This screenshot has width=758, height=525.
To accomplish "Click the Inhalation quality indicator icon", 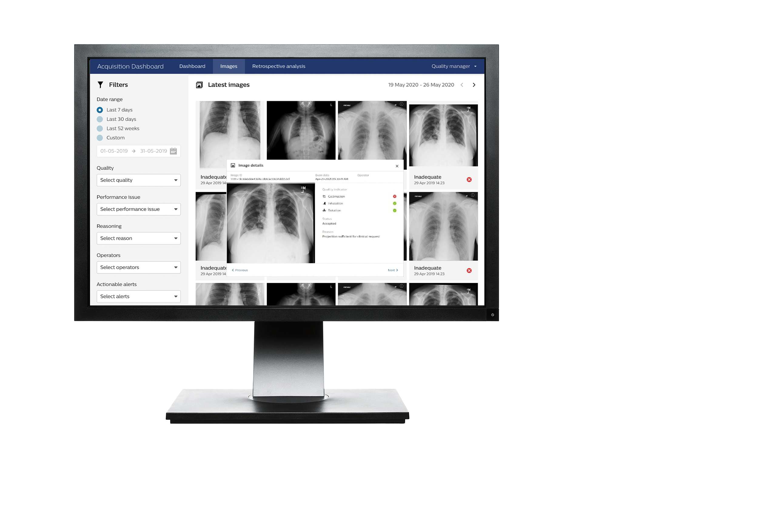I will [x=324, y=204].
